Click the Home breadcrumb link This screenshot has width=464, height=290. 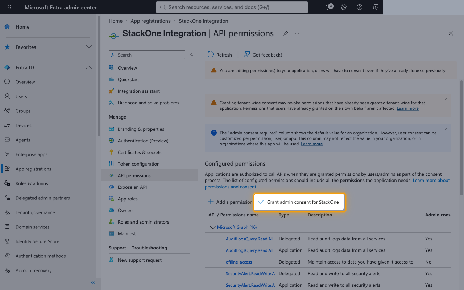(116, 21)
